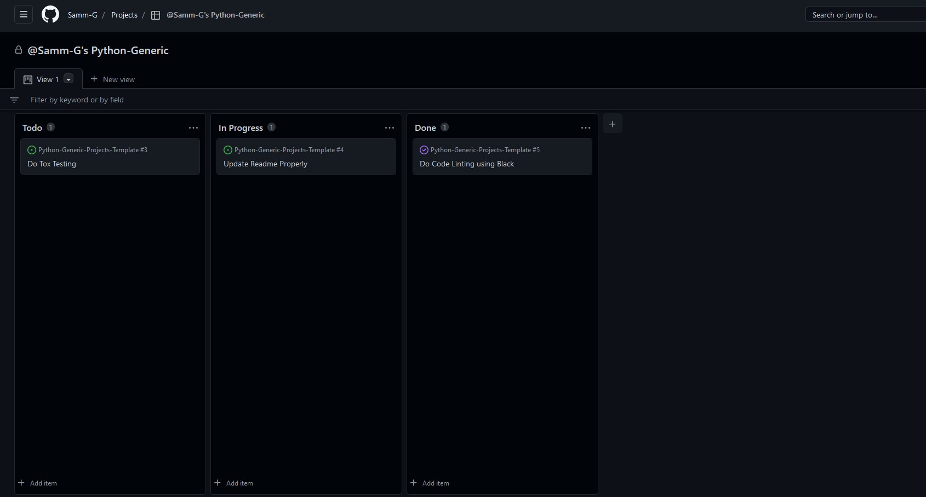This screenshot has width=926, height=497.
Task: Open the View 1 dropdown caret
Action: (x=68, y=79)
